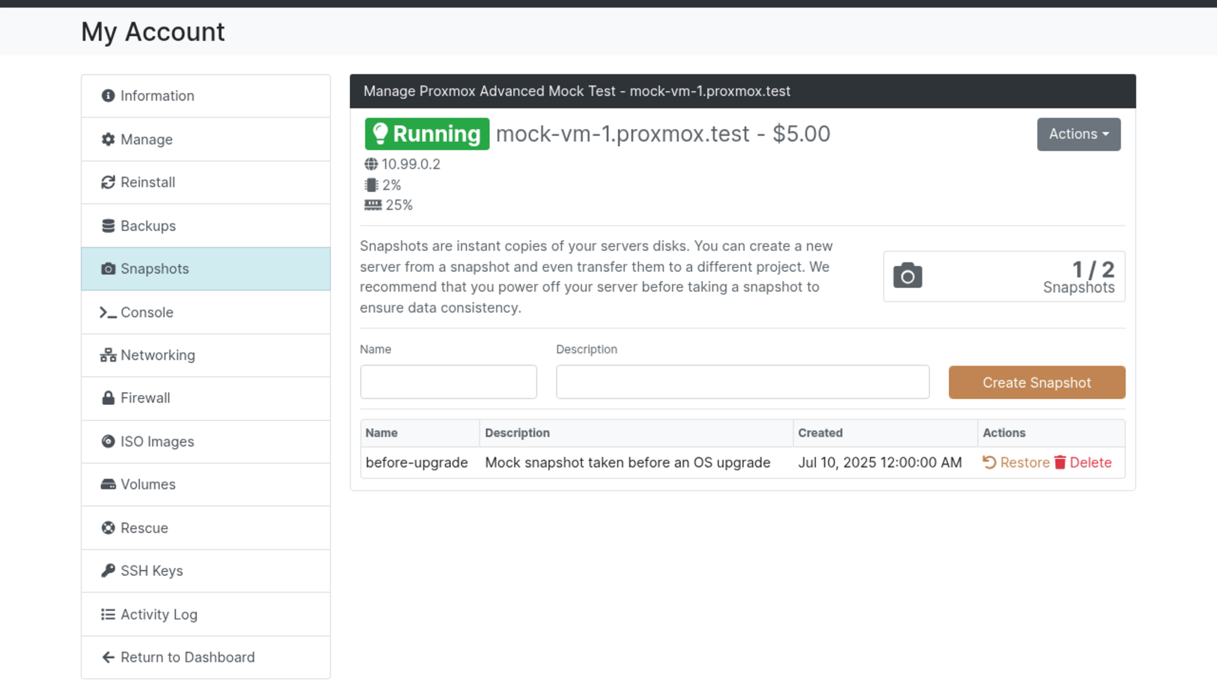Click the Create Snapshot button

[1037, 383]
